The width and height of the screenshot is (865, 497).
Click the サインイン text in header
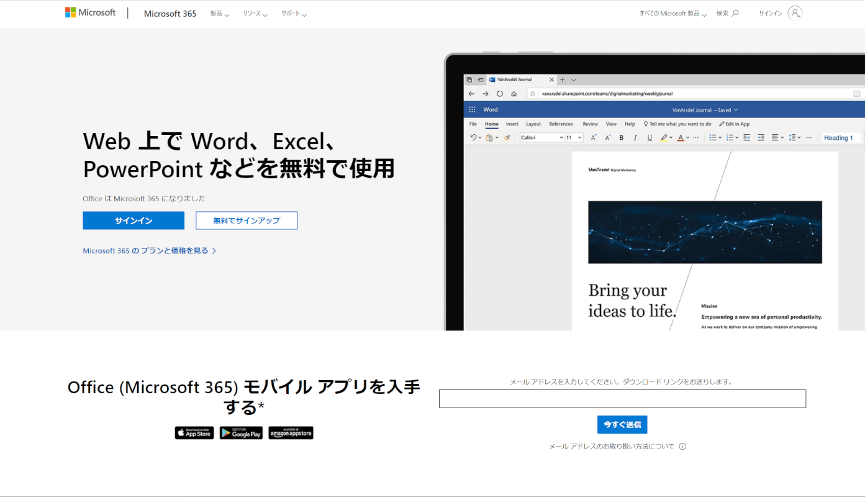tap(770, 14)
